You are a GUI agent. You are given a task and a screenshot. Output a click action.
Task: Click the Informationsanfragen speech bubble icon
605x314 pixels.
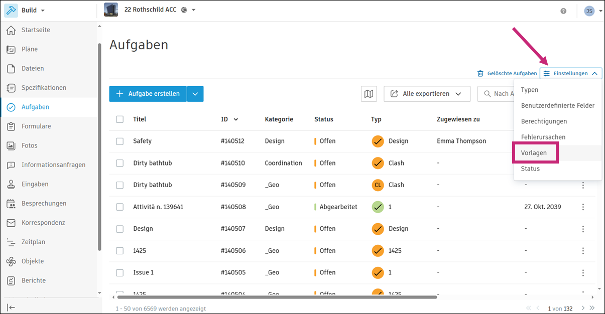[x=11, y=165]
